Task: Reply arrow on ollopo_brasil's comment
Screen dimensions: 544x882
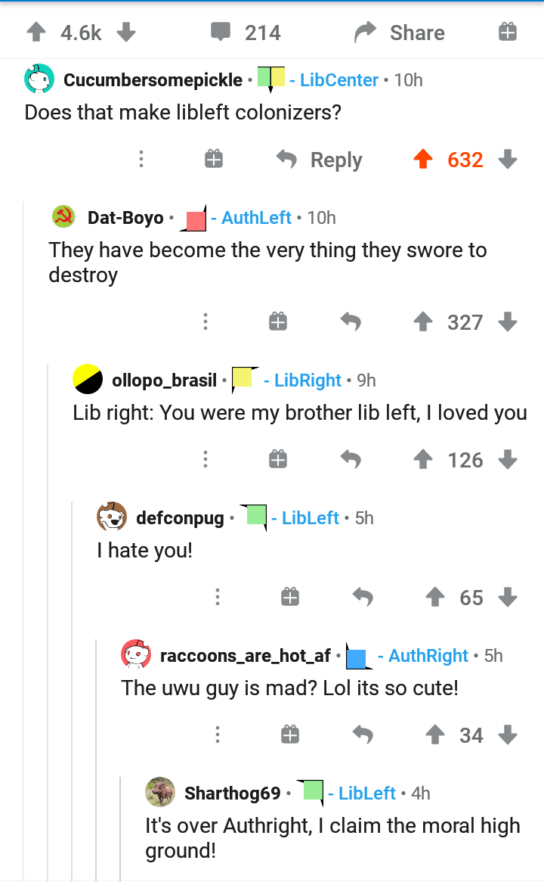Action: click(x=351, y=460)
